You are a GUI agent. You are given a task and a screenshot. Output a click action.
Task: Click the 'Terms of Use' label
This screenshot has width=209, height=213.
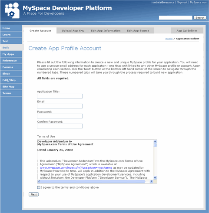click(x=46, y=136)
